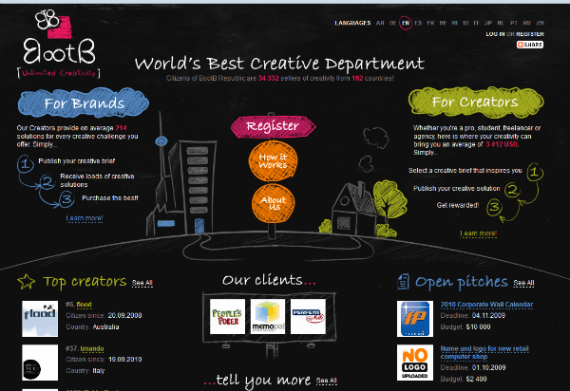
Task: Click the No Logo Uploaded pitch thumbnail
Action: (x=415, y=363)
